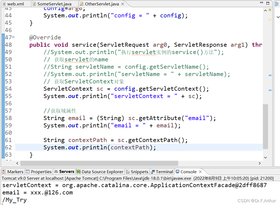
Task: Collapse the service method fold marker at line 47
Action: (13, 37)
